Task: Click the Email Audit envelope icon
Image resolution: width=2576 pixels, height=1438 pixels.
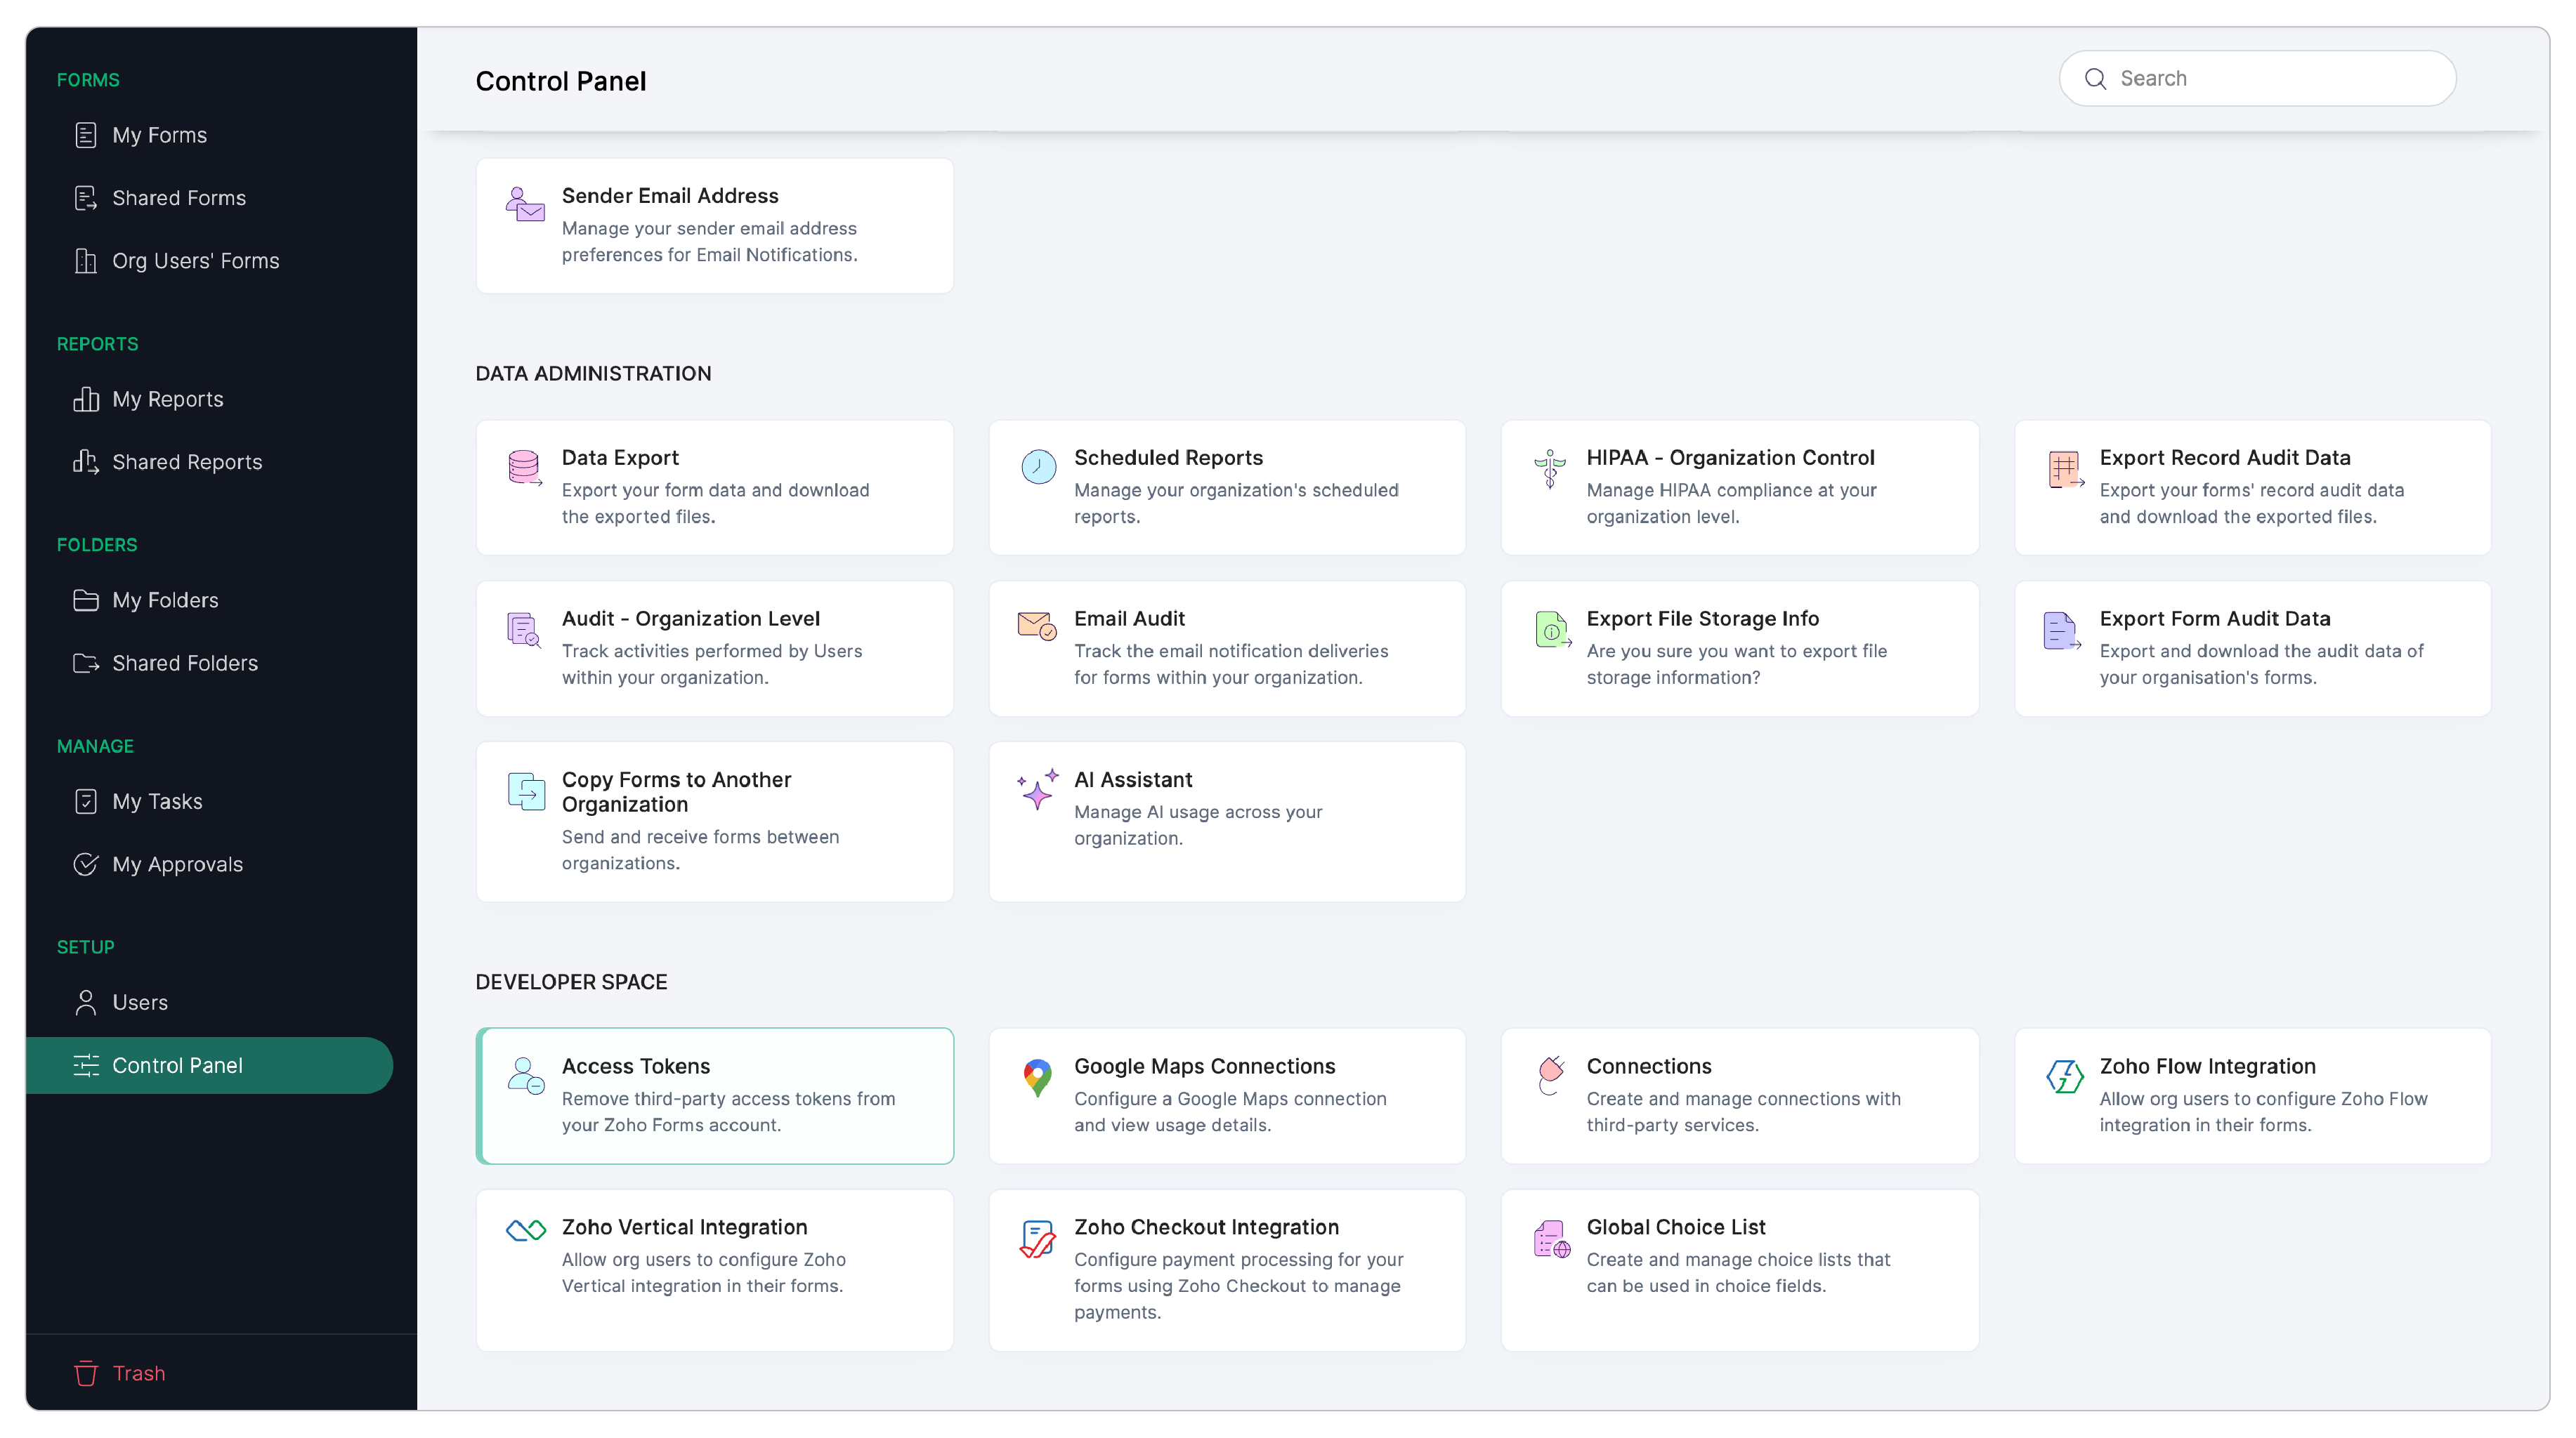Action: (1036, 628)
